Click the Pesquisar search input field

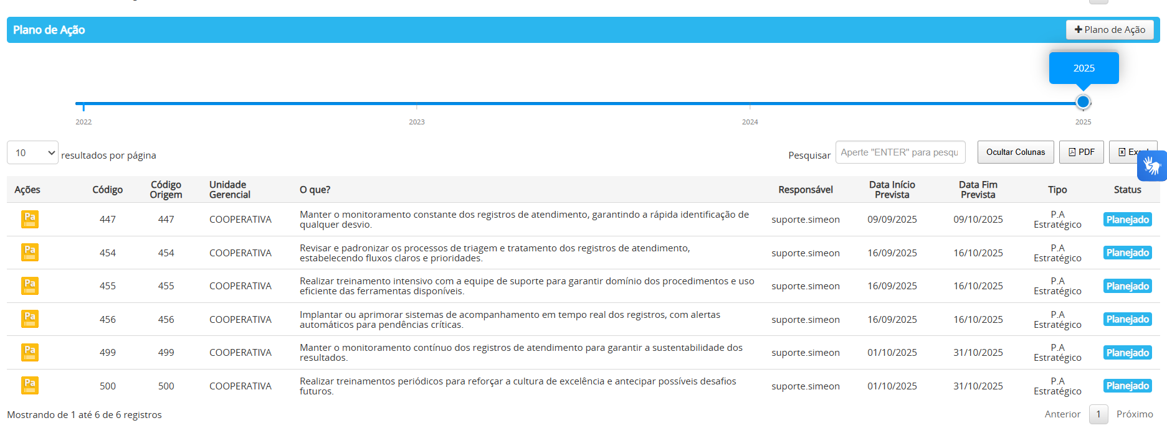(x=900, y=152)
